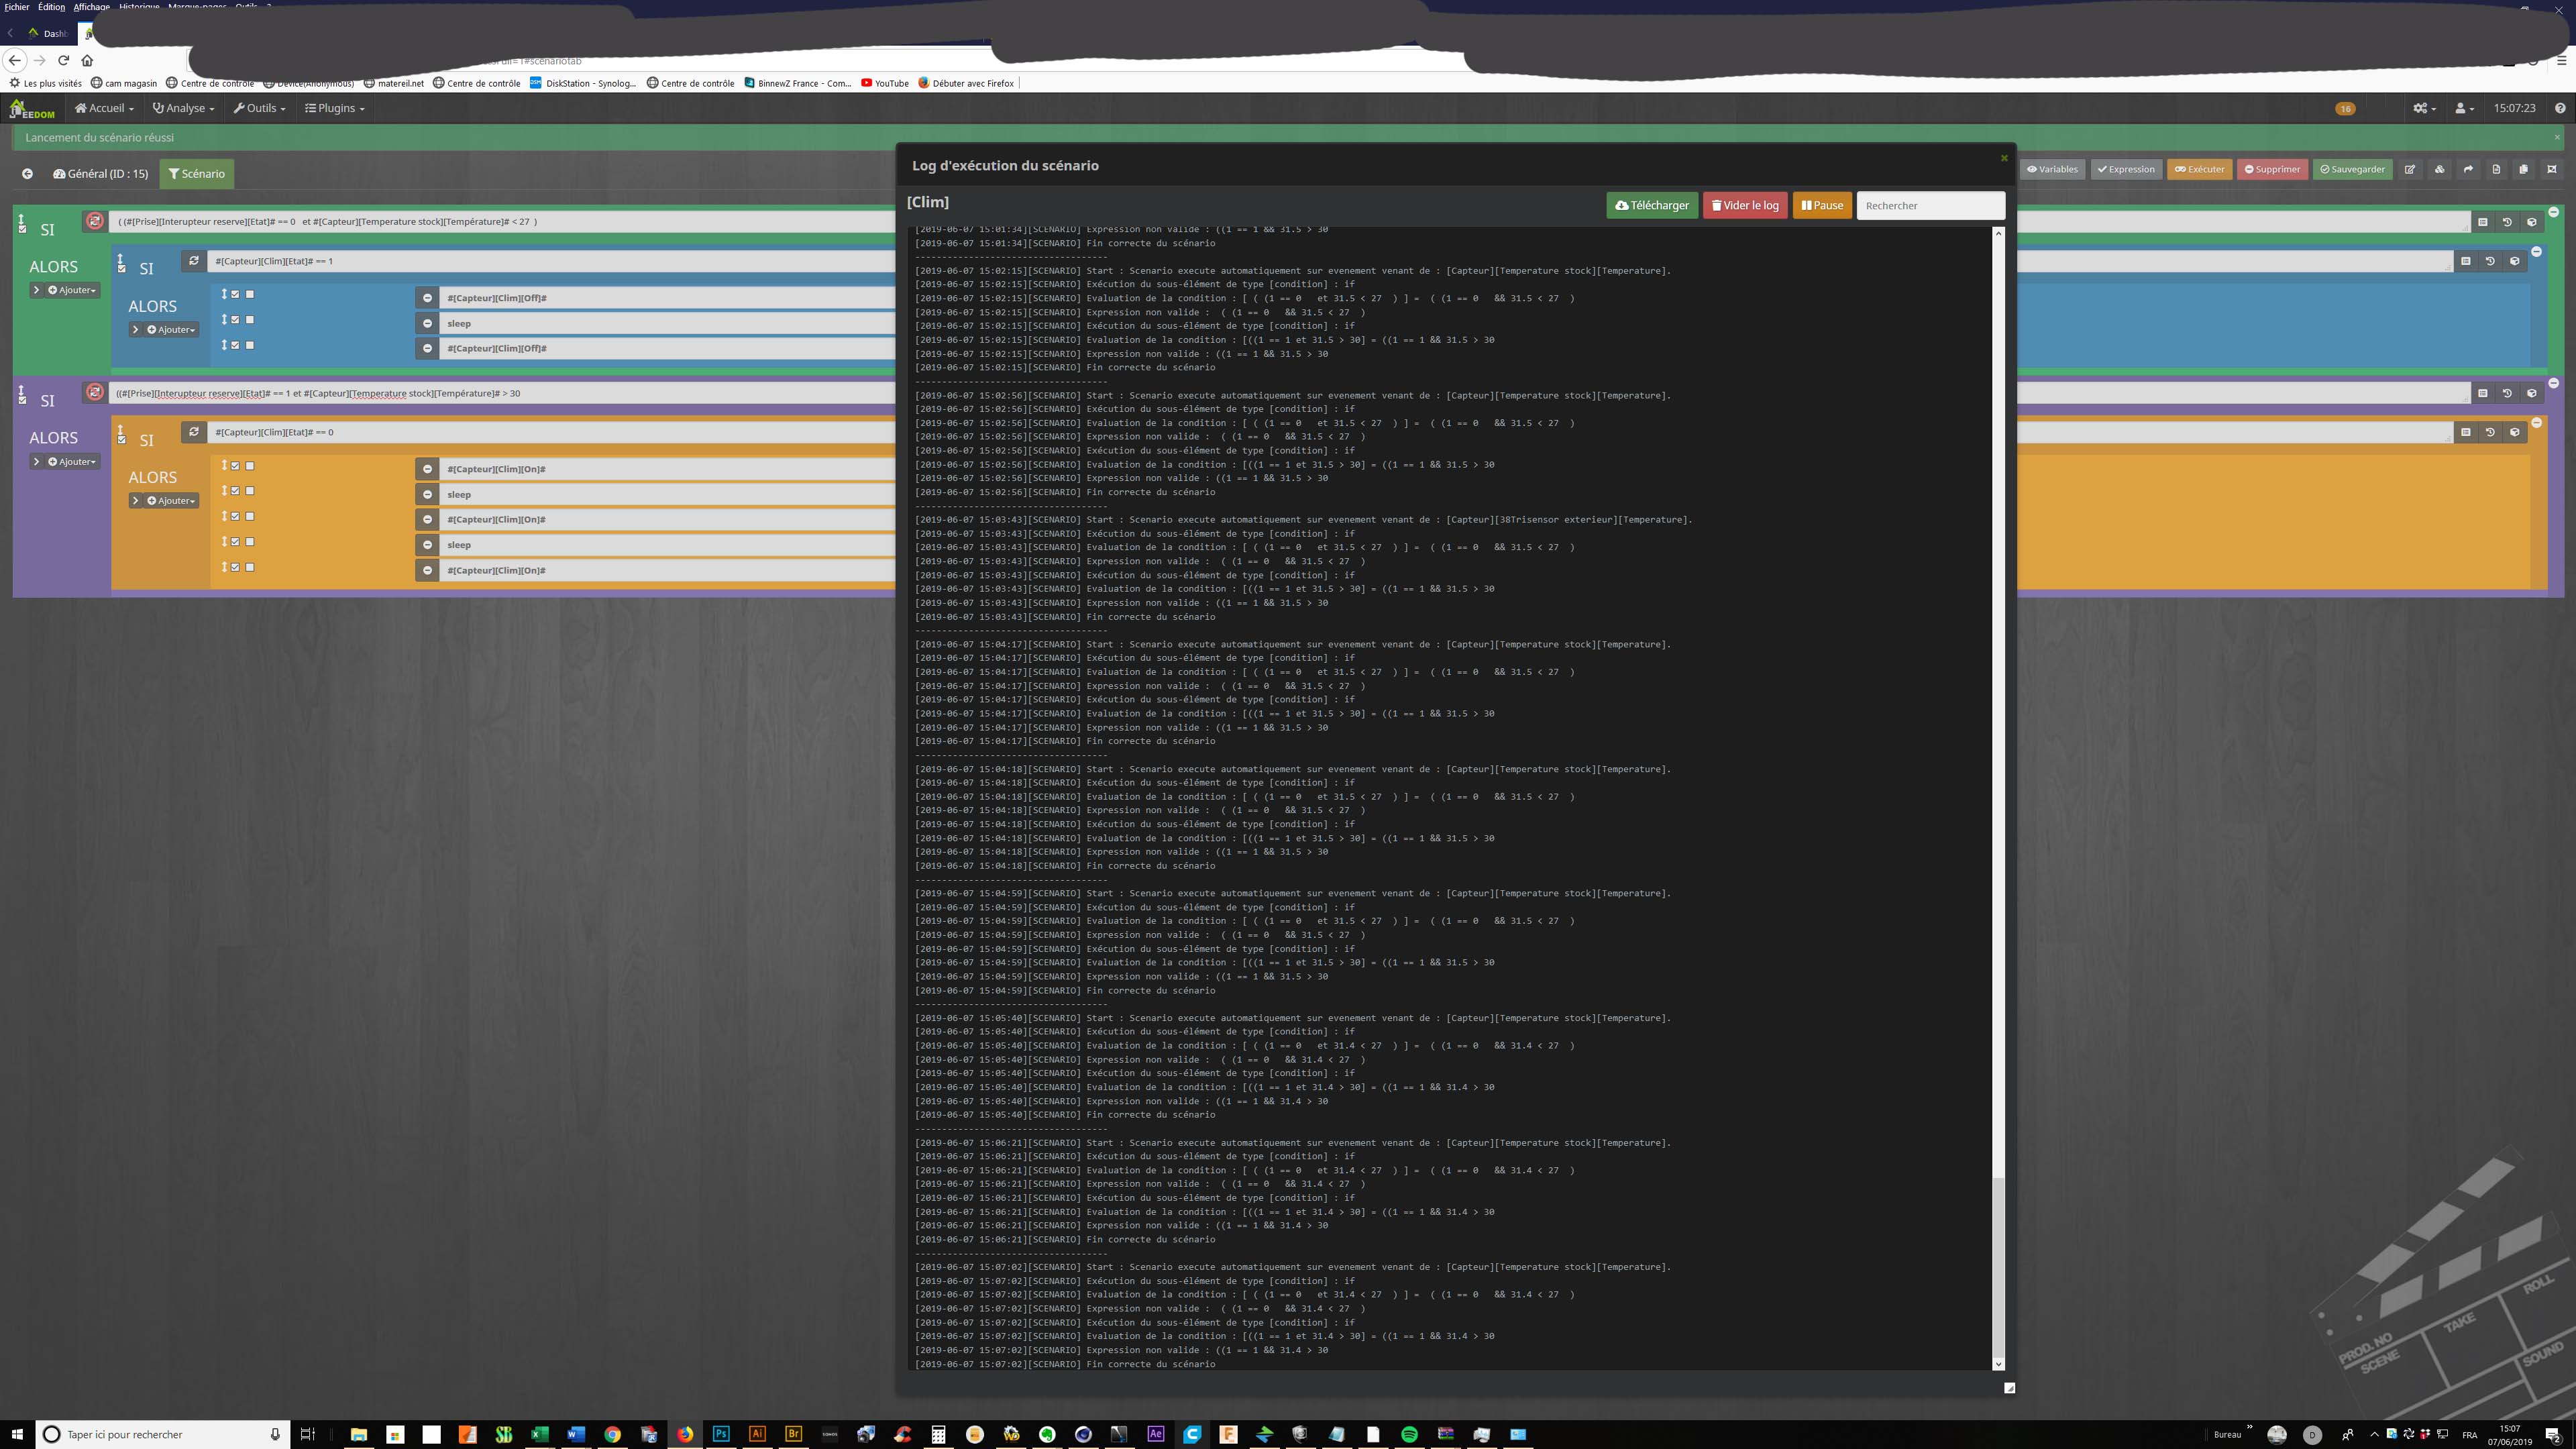Click the export share-arrow icon in toolbar
Image resolution: width=2576 pixels, height=1449 pixels.
[x=2468, y=169]
